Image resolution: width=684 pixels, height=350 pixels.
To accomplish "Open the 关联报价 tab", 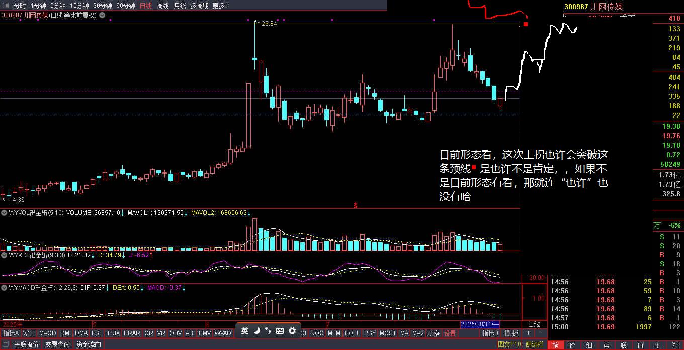I will click(26, 344).
